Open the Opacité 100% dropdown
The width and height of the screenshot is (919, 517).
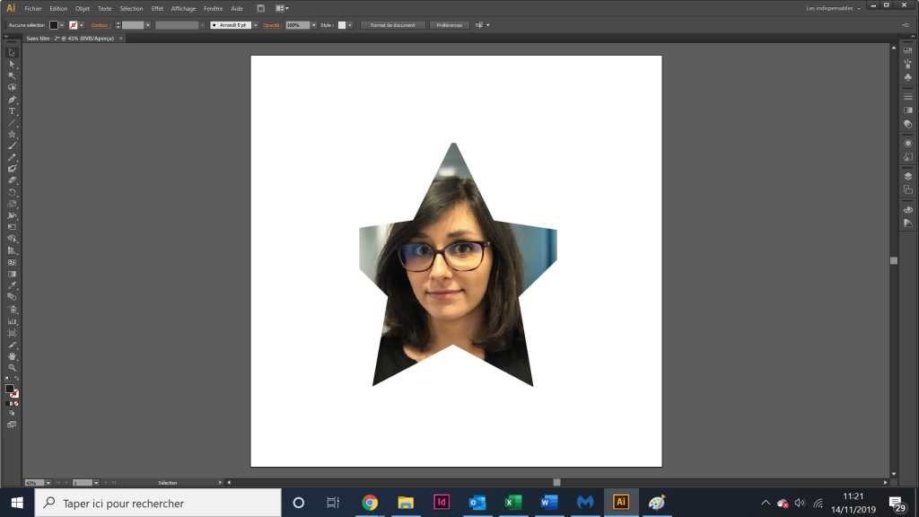tap(314, 25)
